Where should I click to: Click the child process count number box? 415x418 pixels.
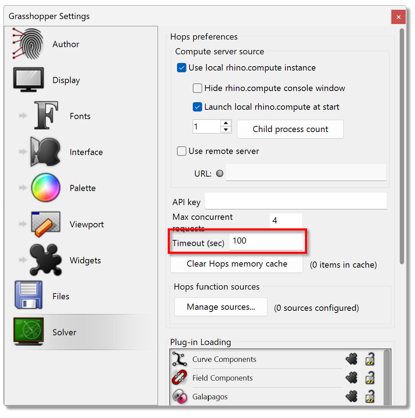[x=207, y=127]
